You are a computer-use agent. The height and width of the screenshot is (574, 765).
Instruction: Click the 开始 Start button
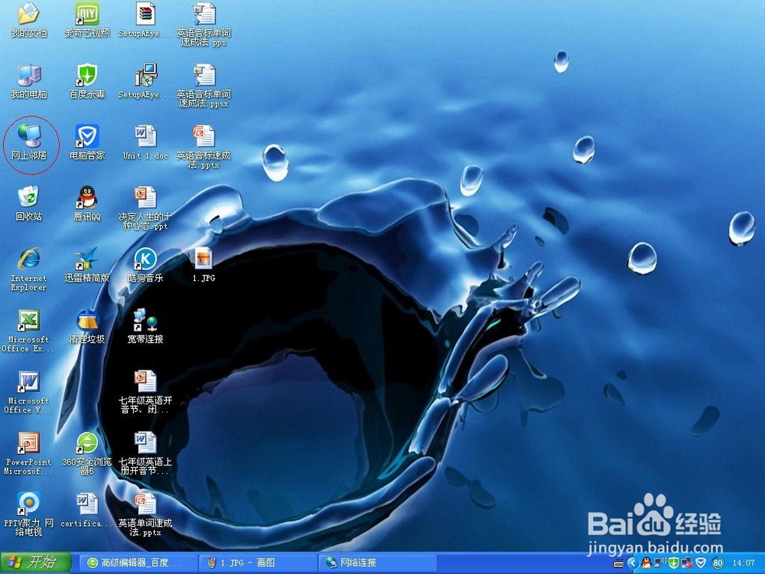pyautogui.click(x=35, y=563)
